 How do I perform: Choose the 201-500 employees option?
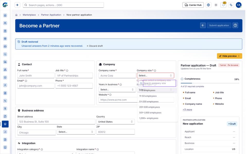pyautogui.click(x=157, y=107)
